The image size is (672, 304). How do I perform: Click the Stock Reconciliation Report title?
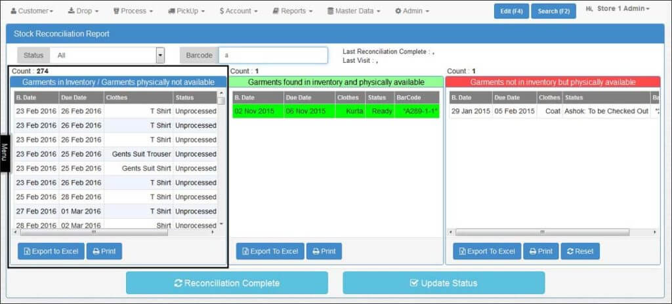click(x=62, y=33)
